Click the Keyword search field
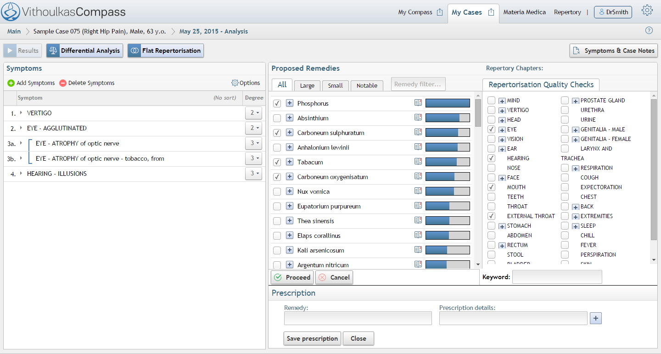Viewport: 661px width, 354px height. coord(557,277)
